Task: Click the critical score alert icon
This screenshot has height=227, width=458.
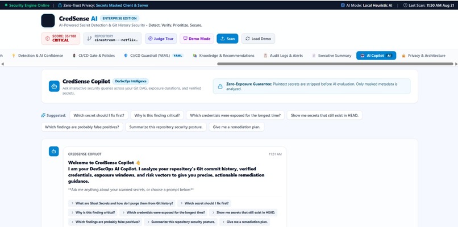Action: coord(48,39)
